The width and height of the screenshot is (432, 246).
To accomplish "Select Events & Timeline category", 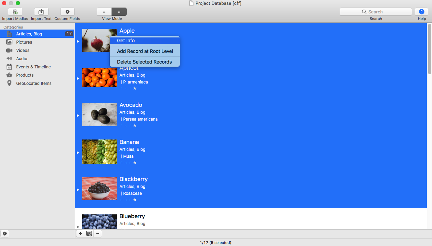I will coord(33,67).
